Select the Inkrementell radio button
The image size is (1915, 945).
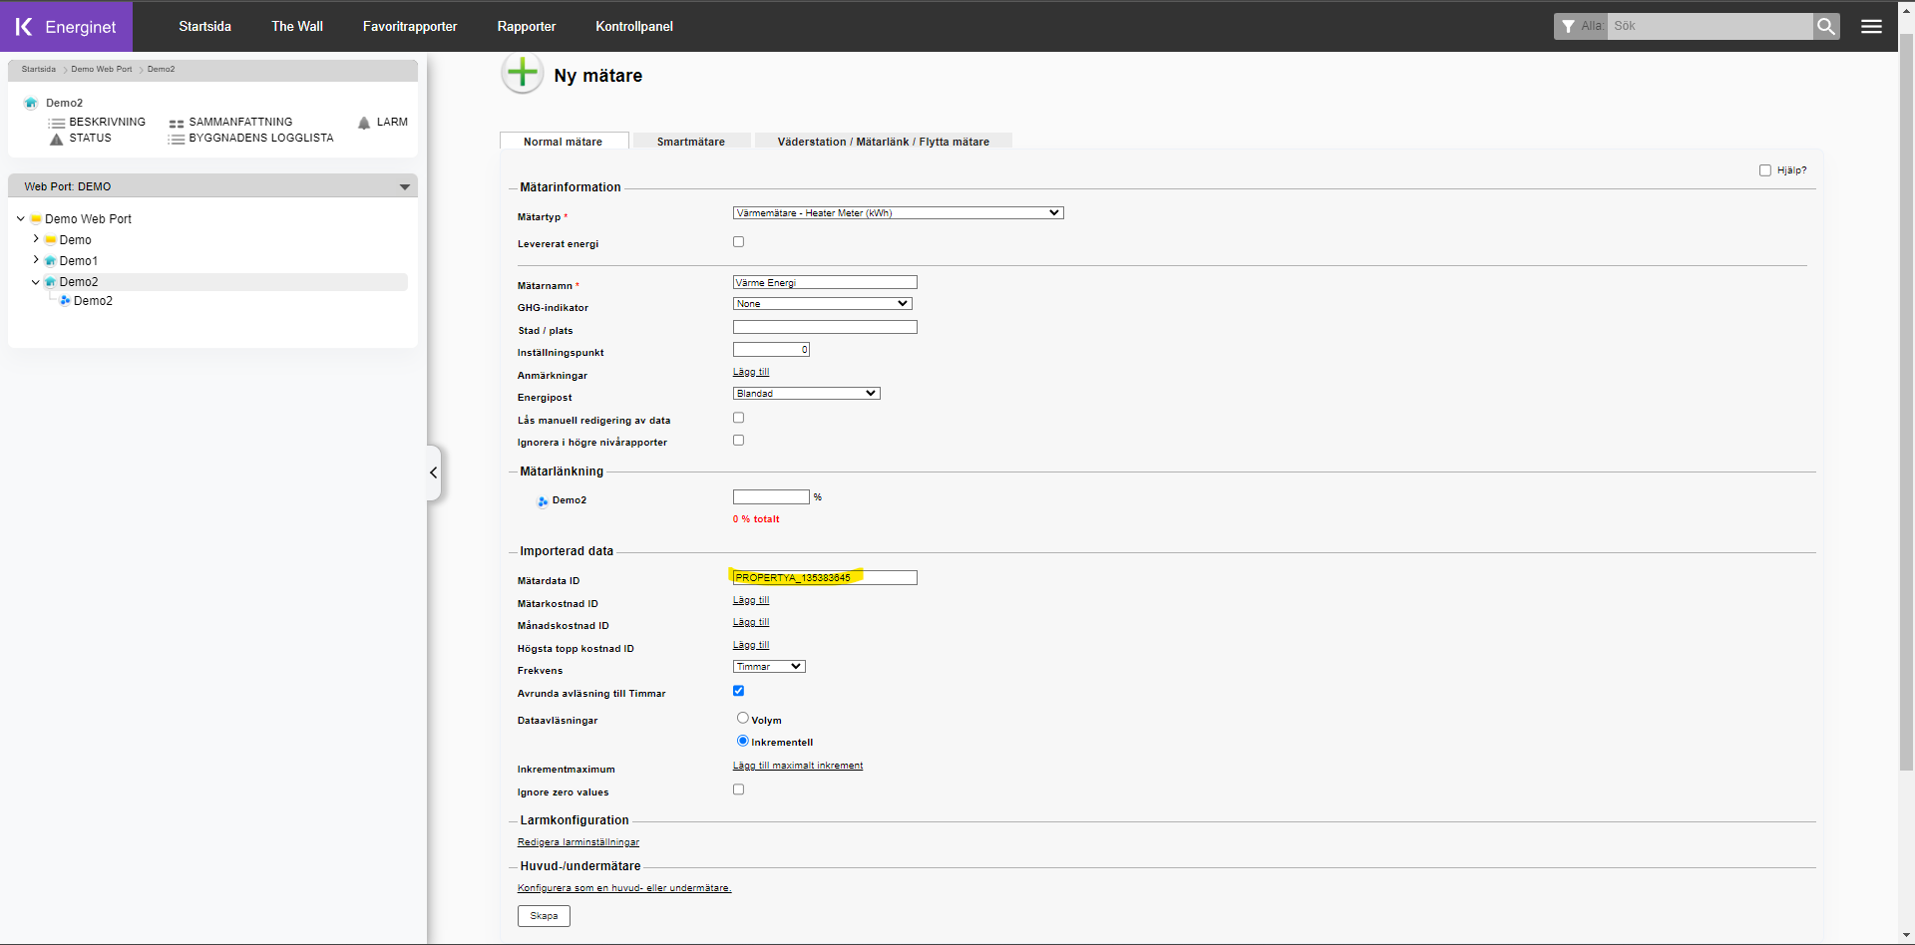(743, 741)
